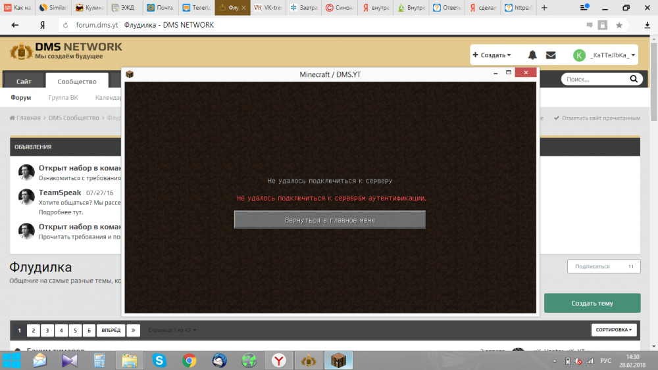Expand the Создать dropdown
The height and width of the screenshot is (370, 658).
[492, 55]
